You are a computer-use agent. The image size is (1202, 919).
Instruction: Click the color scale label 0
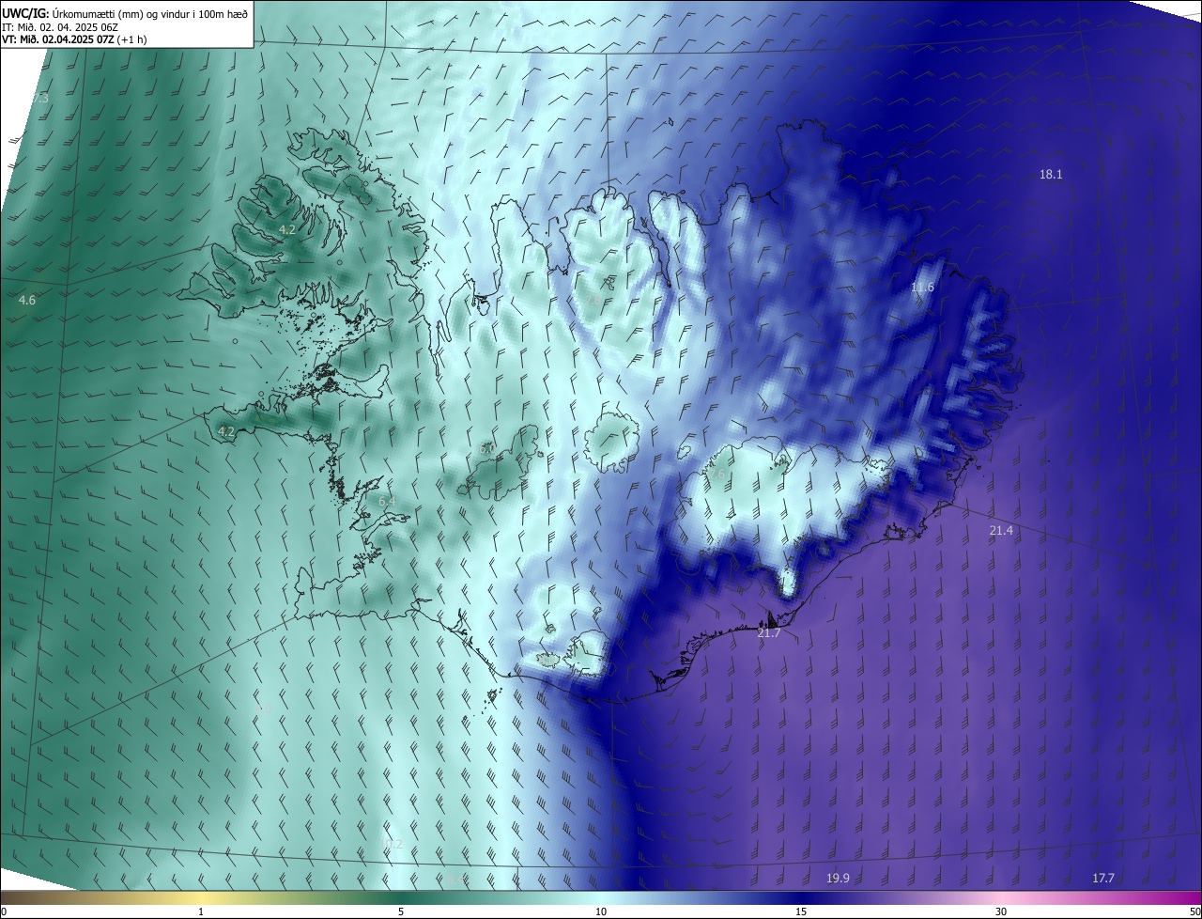click(x=4, y=912)
